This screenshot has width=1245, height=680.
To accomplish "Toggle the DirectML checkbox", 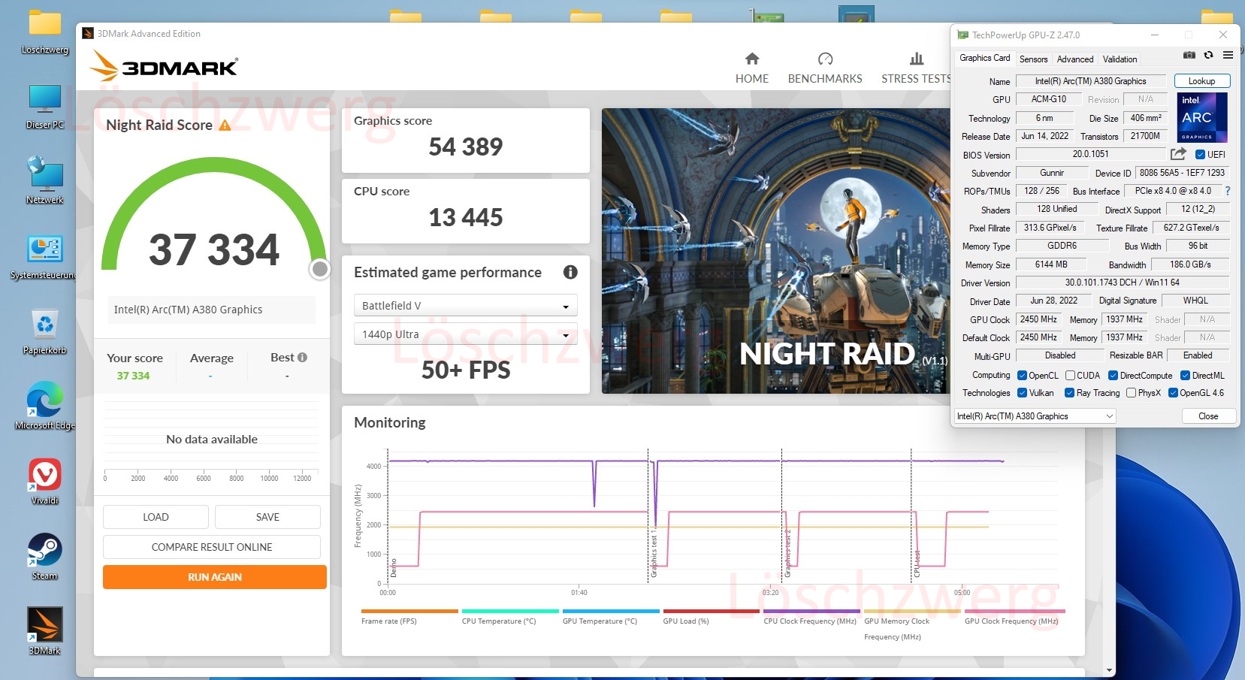I will pos(1185,376).
